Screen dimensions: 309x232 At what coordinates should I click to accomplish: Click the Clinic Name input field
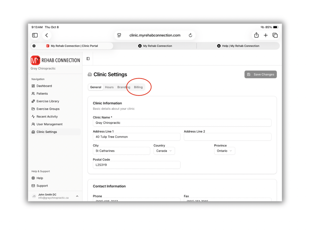182,123
